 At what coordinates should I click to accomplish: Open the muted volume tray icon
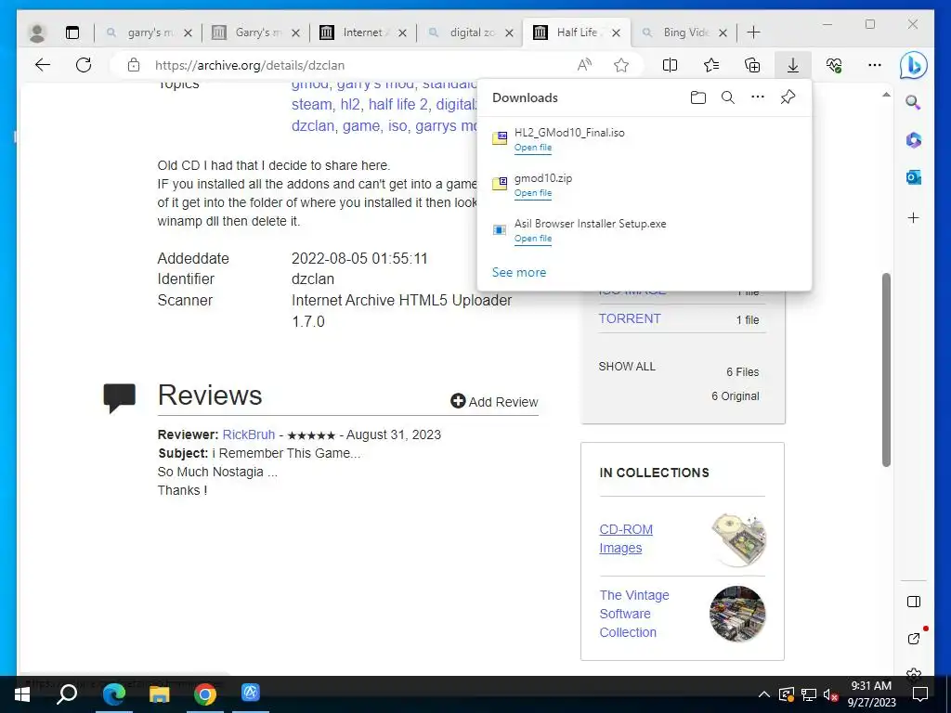831,694
